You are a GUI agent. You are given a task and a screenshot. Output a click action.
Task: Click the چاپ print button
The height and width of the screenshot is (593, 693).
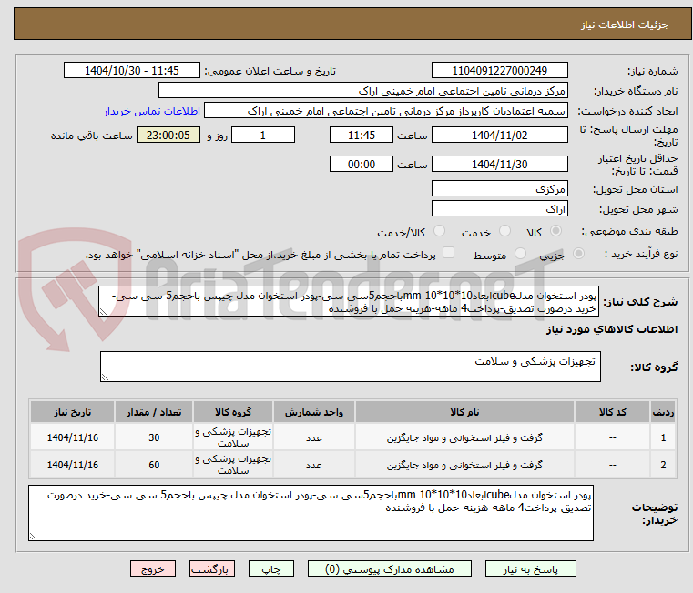(x=271, y=568)
